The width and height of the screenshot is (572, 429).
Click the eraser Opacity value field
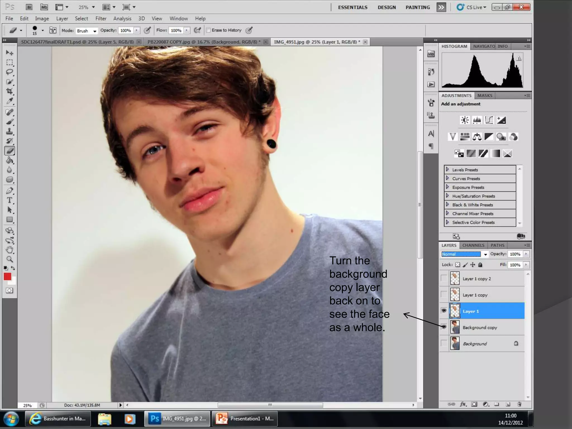click(126, 30)
